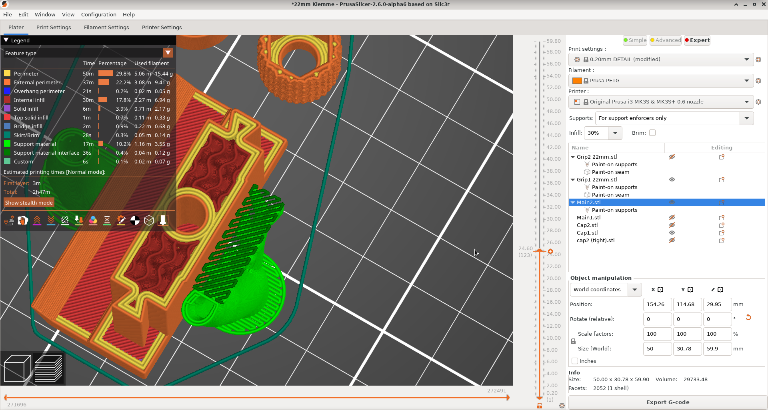
Task: Toggle retractions double-up-arrow icon
Action: (37, 220)
